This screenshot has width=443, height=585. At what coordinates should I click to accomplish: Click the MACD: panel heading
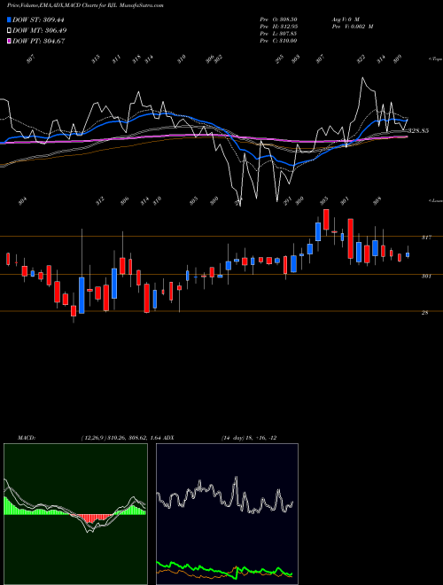[26, 438]
